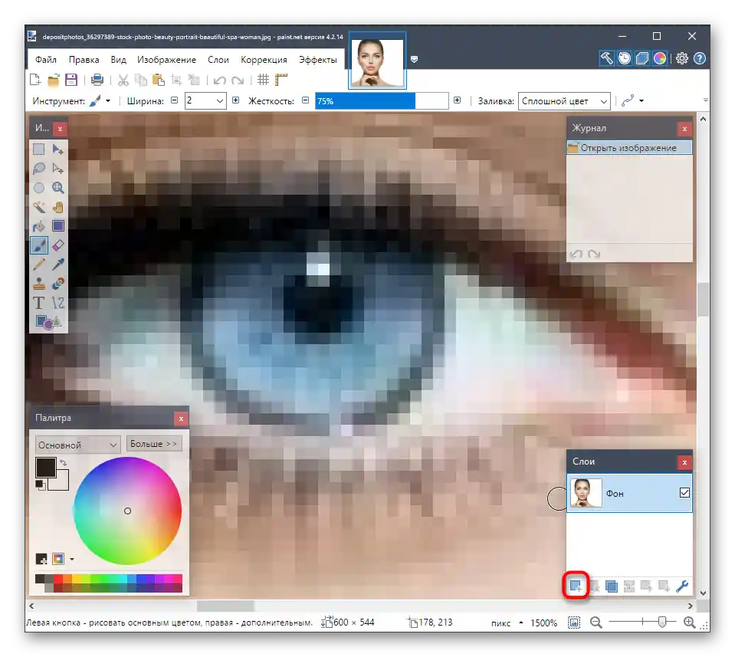The height and width of the screenshot is (657, 735).
Task: Click the Больше >> button in the palette
Action: pos(153,444)
